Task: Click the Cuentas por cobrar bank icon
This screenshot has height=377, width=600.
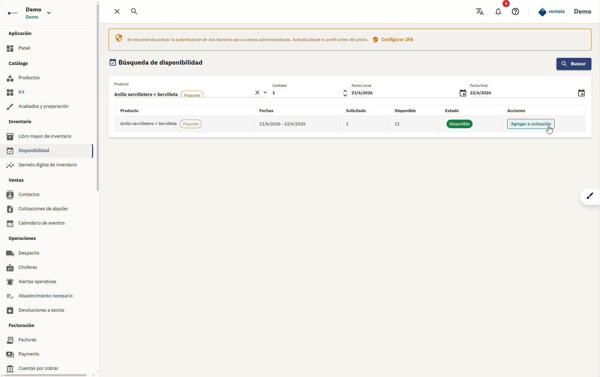Action: [x=10, y=368]
